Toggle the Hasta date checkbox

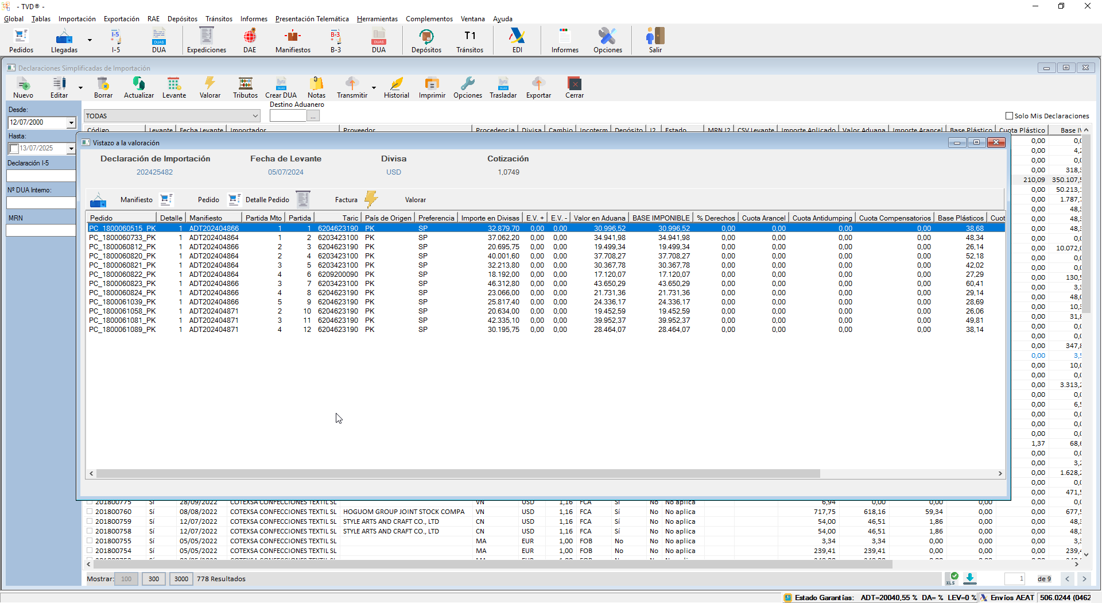click(14, 149)
